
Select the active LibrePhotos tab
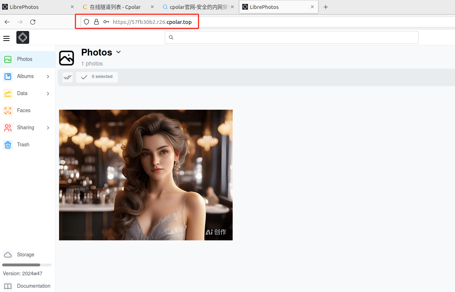tap(279, 7)
